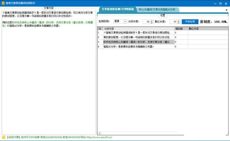Click the ID column header
Image resolution: width=230 pixels, height=141 pixels.
(100, 29)
